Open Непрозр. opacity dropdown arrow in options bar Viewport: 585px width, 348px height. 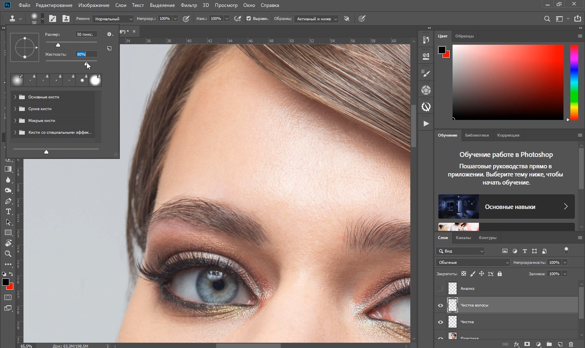[x=175, y=19]
